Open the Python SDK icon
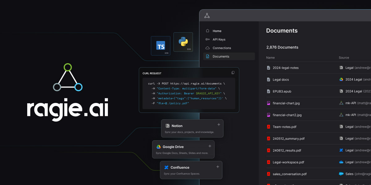371x185 pixels. click(183, 42)
